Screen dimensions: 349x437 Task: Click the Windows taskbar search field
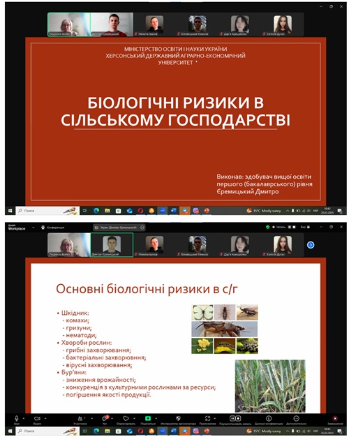coord(47,431)
